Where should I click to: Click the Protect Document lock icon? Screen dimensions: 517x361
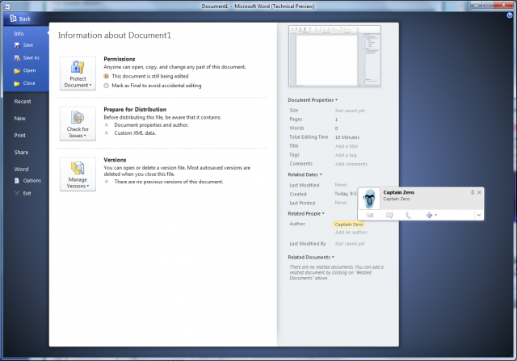click(x=78, y=67)
